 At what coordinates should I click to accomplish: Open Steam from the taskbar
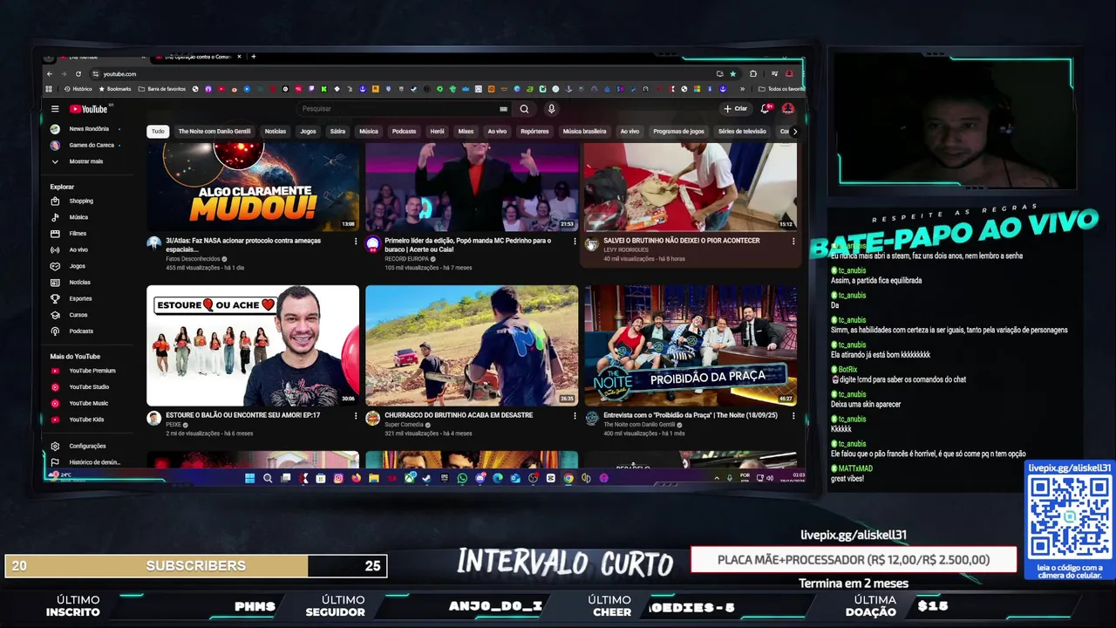tap(426, 478)
